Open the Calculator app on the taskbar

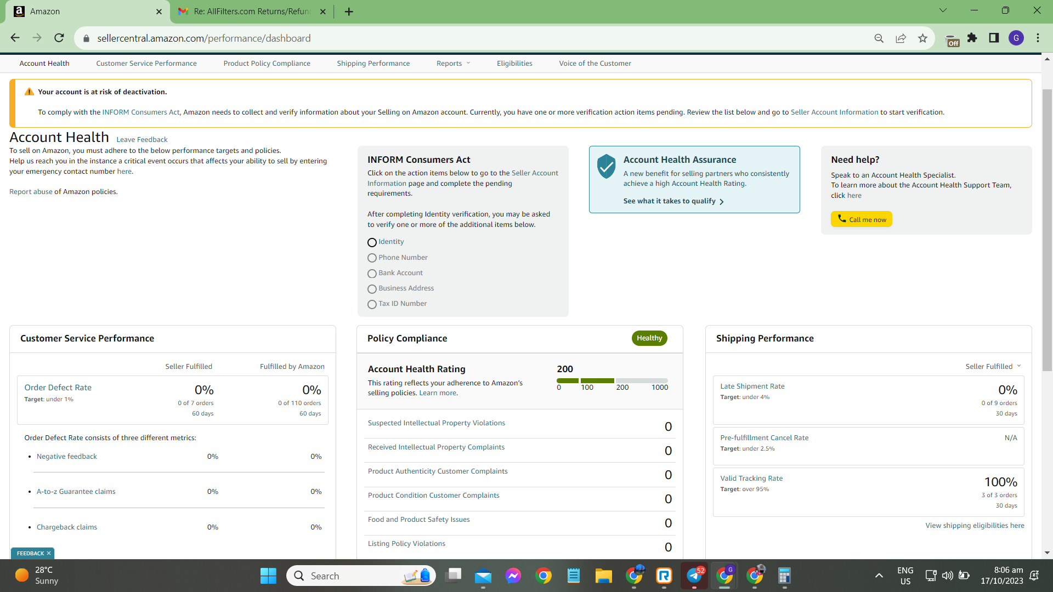(784, 576)
